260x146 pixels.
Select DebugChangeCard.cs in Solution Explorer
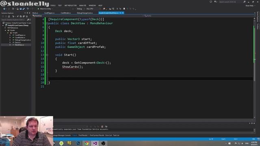pyautogui.click(x=23, y=40)
